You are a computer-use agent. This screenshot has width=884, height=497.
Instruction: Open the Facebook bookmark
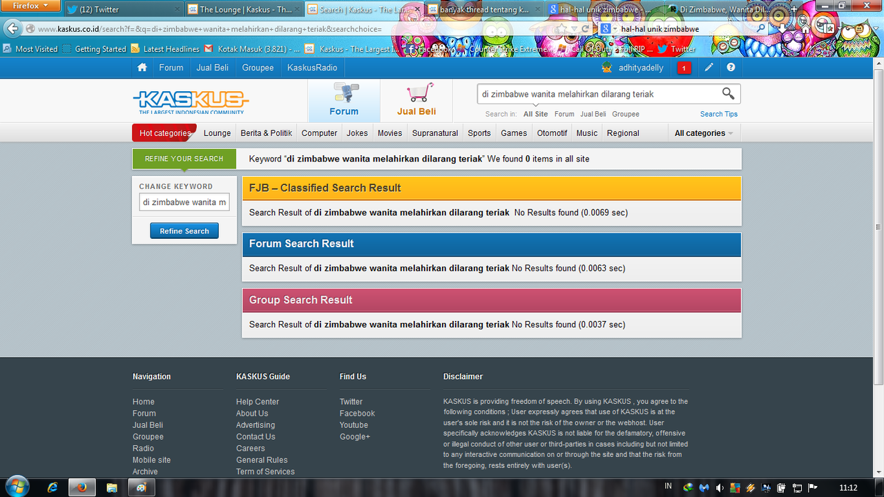[430, 49]
